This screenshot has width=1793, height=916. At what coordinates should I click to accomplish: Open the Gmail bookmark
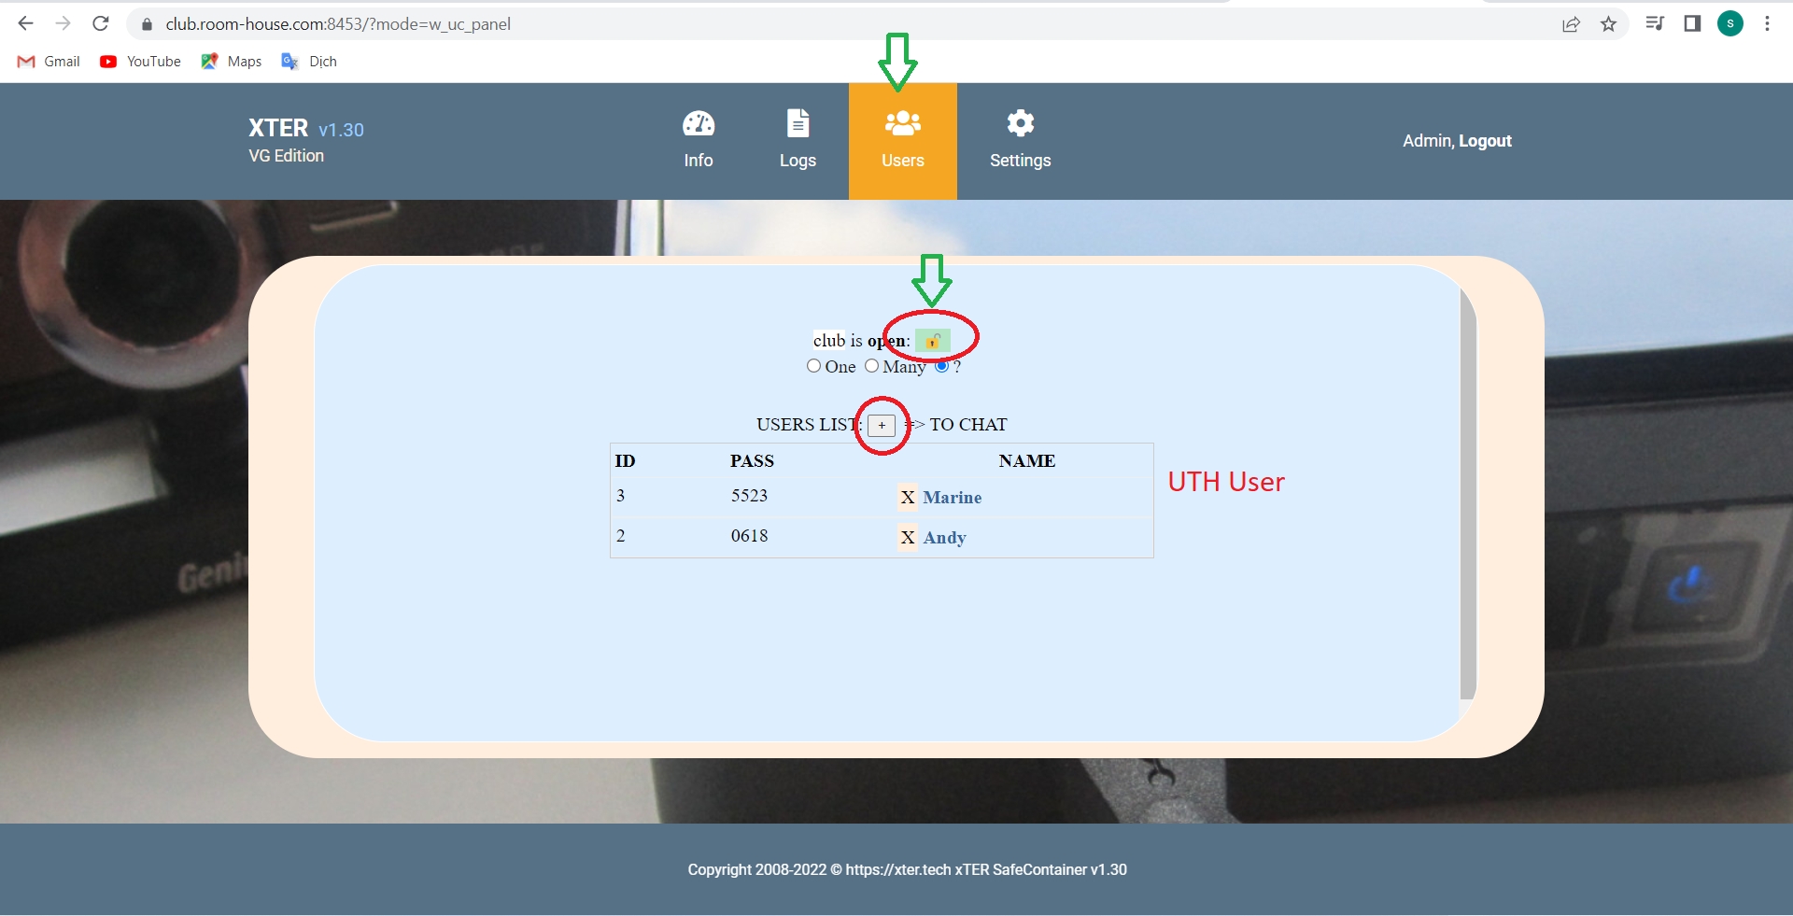[x=49, y=62]
